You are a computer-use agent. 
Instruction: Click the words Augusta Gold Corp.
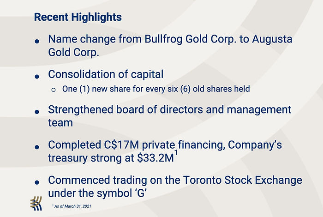(170, 46)
